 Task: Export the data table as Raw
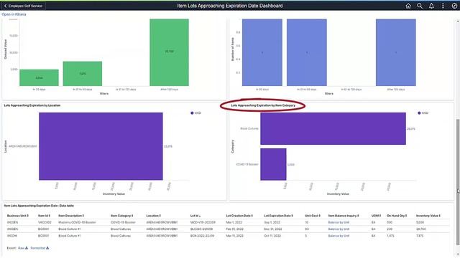pyautogui.click(x=23, y=248)
